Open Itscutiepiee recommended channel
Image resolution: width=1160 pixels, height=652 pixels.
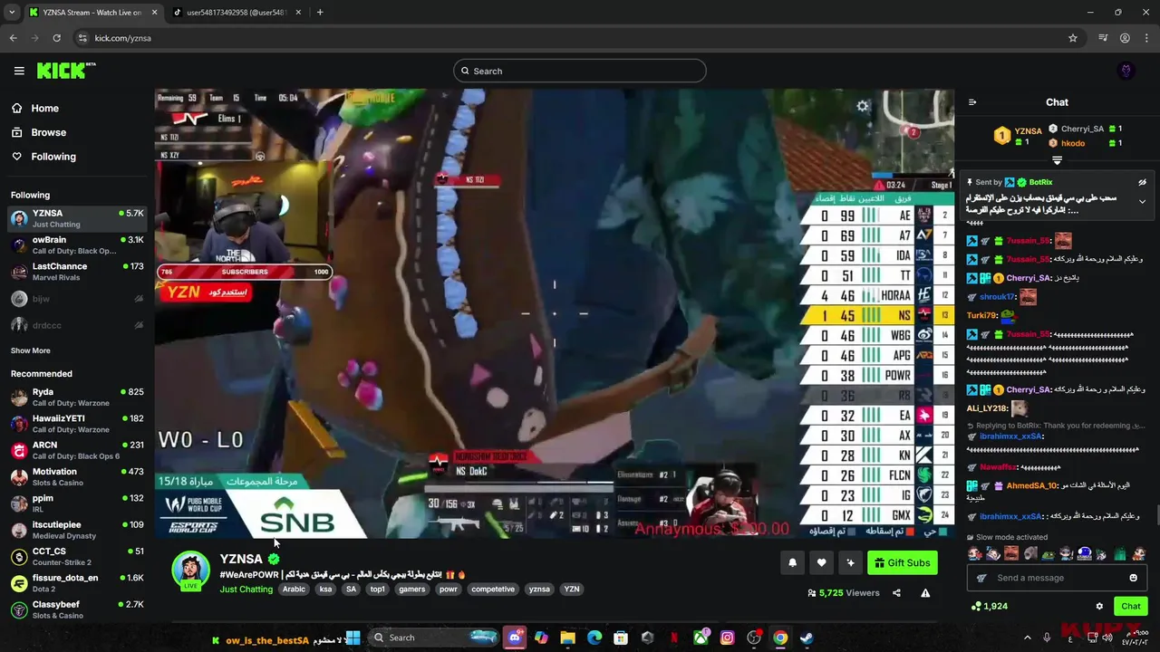pyautogui.click(x=77, y=530)
